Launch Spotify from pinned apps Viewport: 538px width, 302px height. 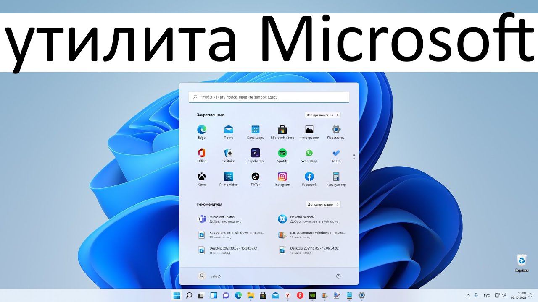(282, 155)
